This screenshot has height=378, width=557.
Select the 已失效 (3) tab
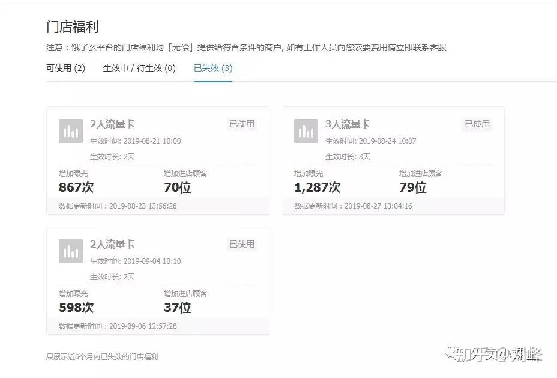(213, 68)
